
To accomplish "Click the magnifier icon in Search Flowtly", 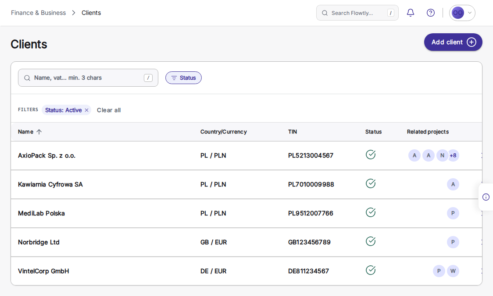I will click(325, 13).
